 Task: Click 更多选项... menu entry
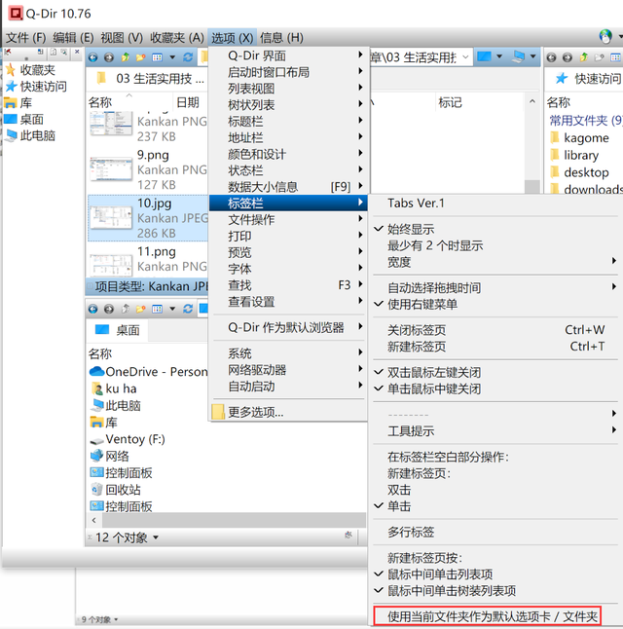(288, 412)
